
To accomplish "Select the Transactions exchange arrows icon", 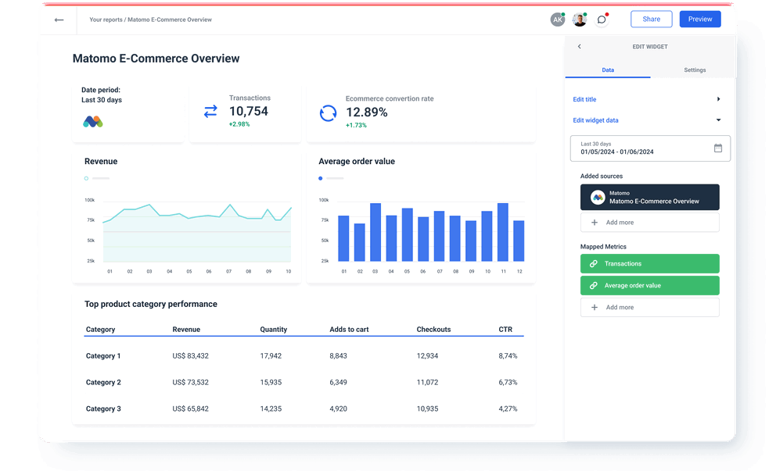I will click(x=210, y=111).
